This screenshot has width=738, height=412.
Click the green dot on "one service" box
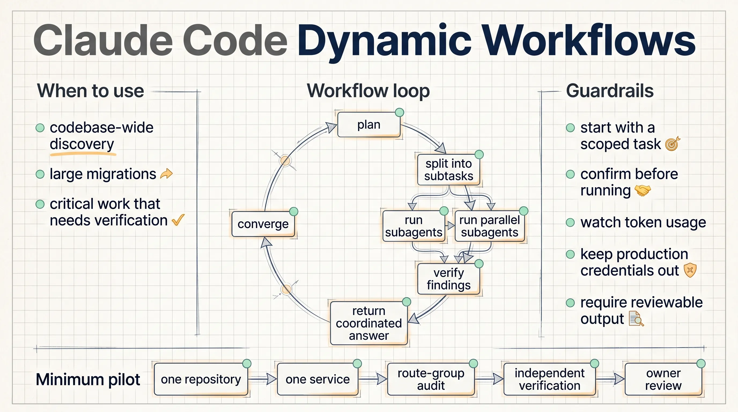[357, 363]
